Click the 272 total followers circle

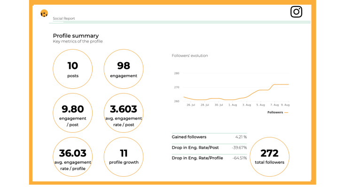269,156
